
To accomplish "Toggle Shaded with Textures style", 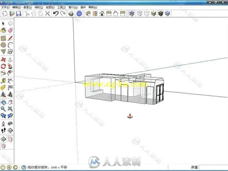I will [x=161, y=14].
